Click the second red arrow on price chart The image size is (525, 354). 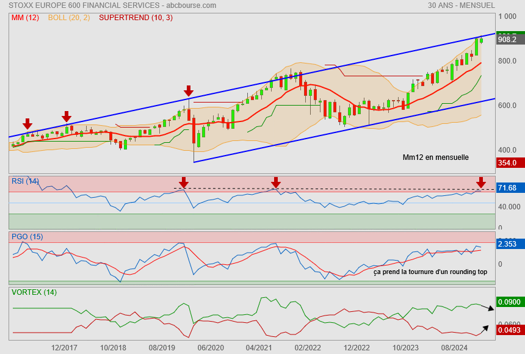coord(67,117)
